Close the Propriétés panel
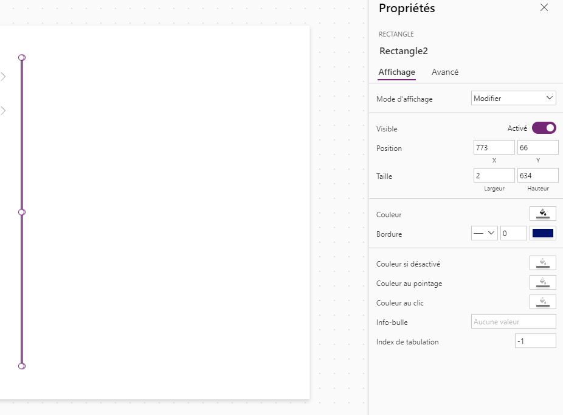 coord(544,7)
